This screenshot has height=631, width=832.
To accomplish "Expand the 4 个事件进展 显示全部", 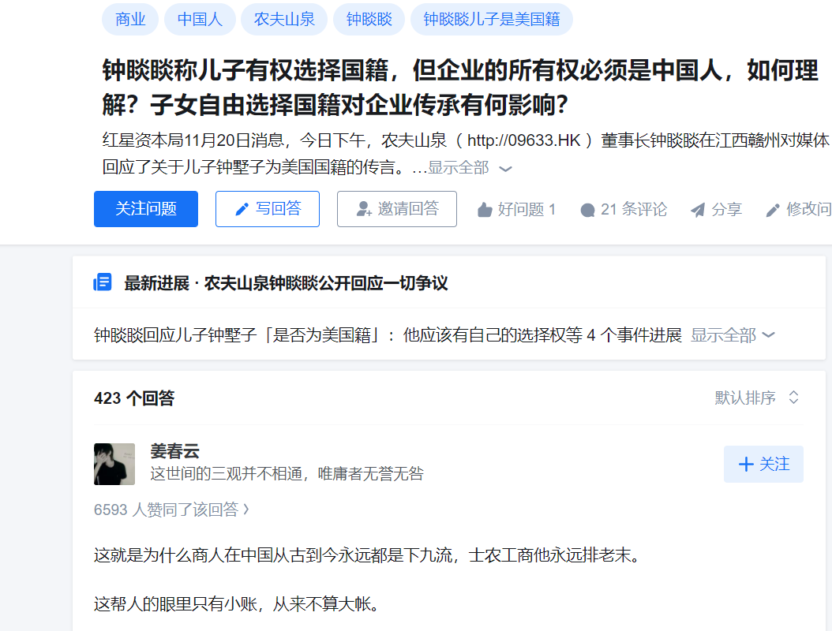I will (733, 335).
